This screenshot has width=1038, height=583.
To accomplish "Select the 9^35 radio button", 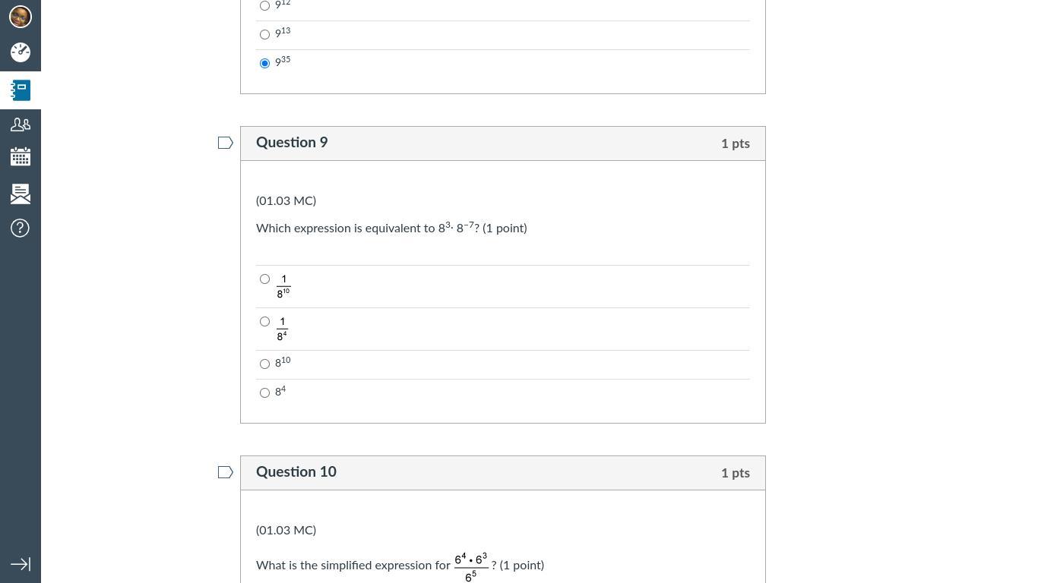I will pos(264,63).
